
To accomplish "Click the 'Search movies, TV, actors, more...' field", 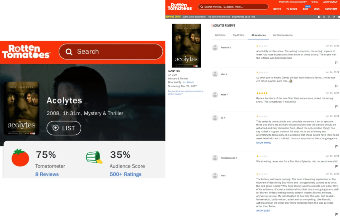I will click(x=233, y=7).
